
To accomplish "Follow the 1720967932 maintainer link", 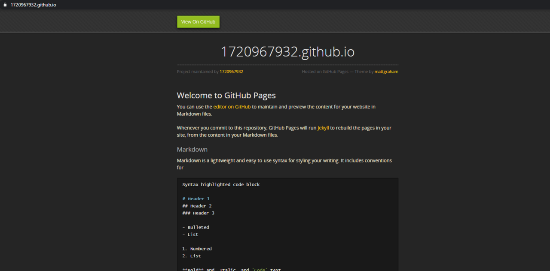I will click(231, 72).
